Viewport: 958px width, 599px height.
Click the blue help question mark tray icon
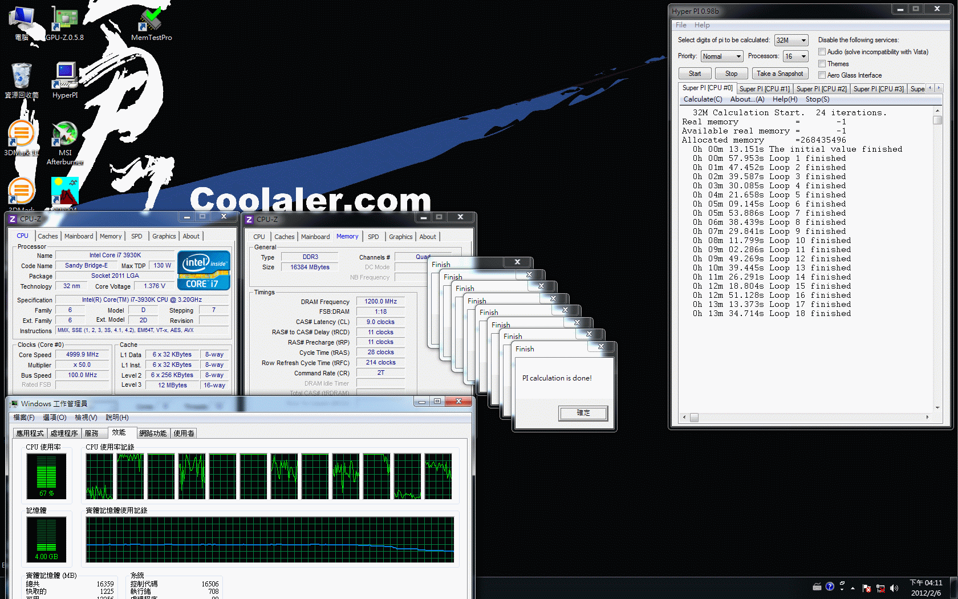pos(830,586)
